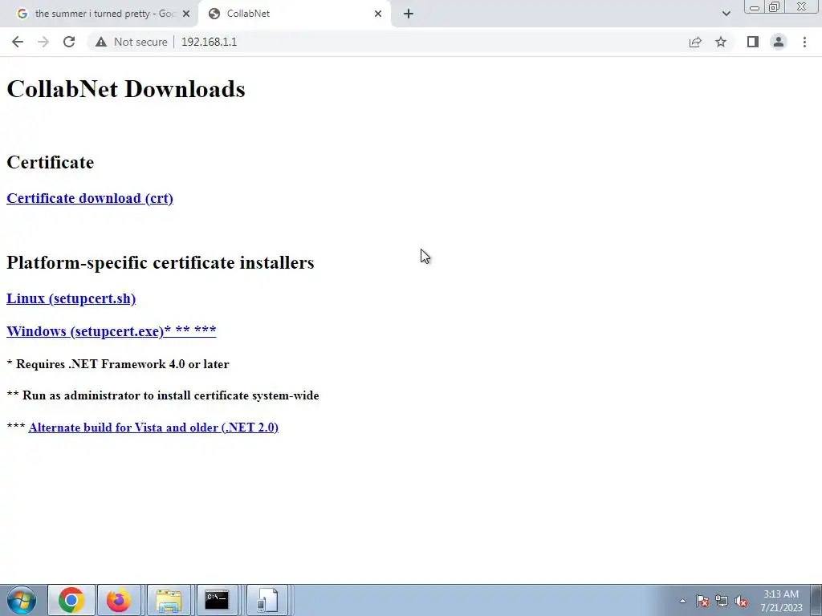This screenshot has width=822, height=616.
Task: Open alternate build for Vista link
Action: (x=153, y=428)
